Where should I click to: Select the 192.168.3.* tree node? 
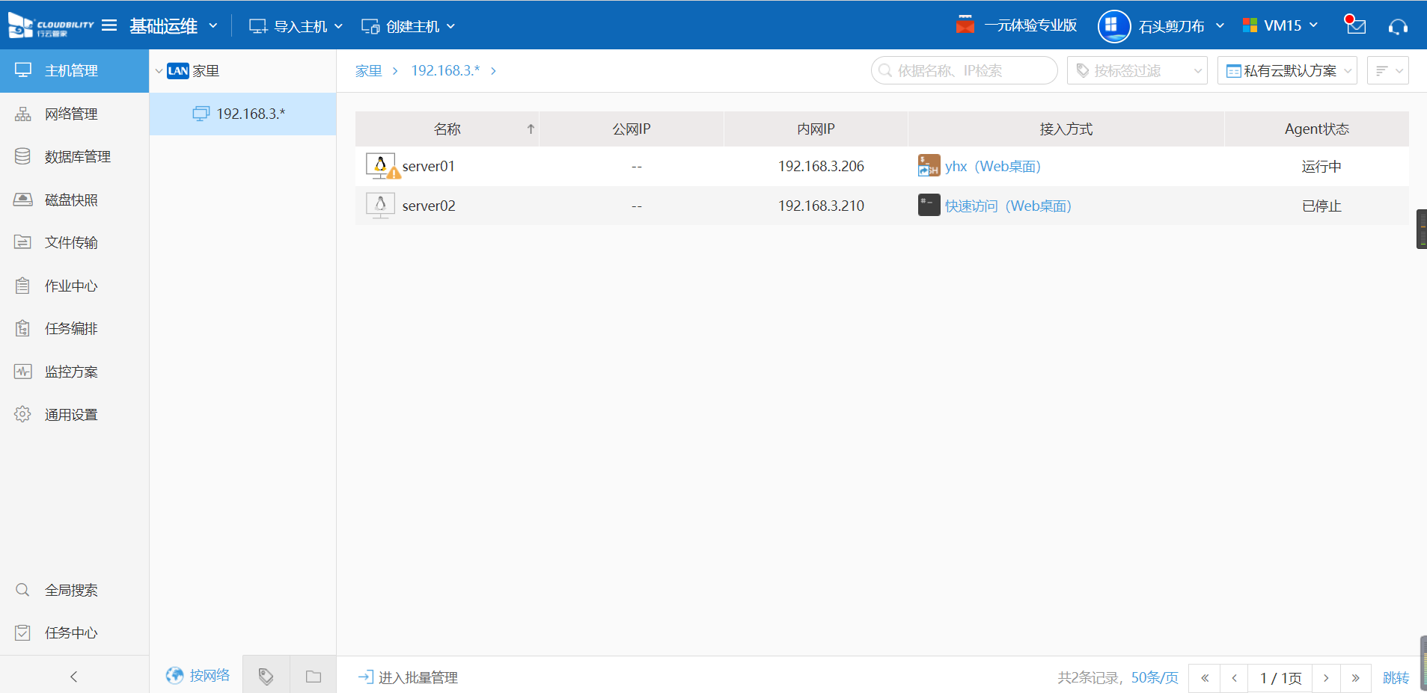(x=242, y=114)
